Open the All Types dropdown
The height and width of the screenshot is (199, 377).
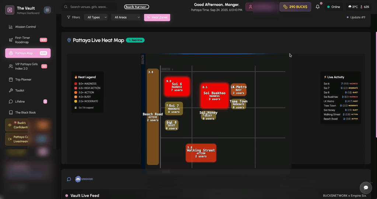click(96, 17)
